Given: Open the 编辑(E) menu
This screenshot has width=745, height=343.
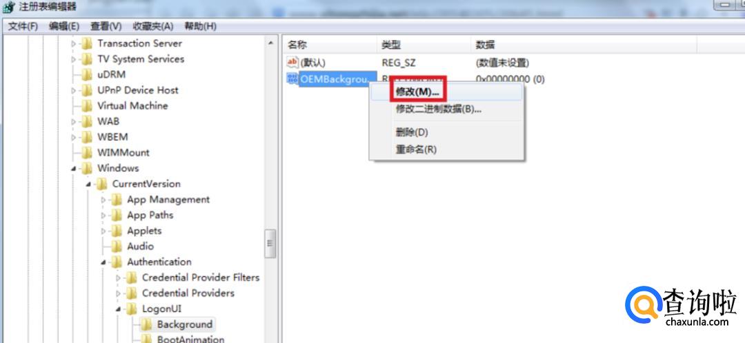Looking at the screenshot, I should coord(64,26).
